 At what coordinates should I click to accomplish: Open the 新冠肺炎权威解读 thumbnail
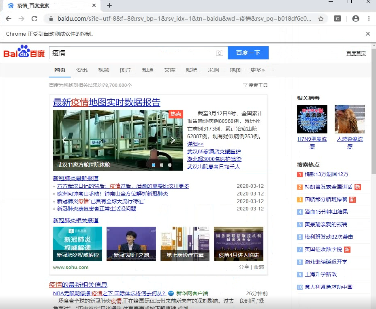[x=77, y=244]
